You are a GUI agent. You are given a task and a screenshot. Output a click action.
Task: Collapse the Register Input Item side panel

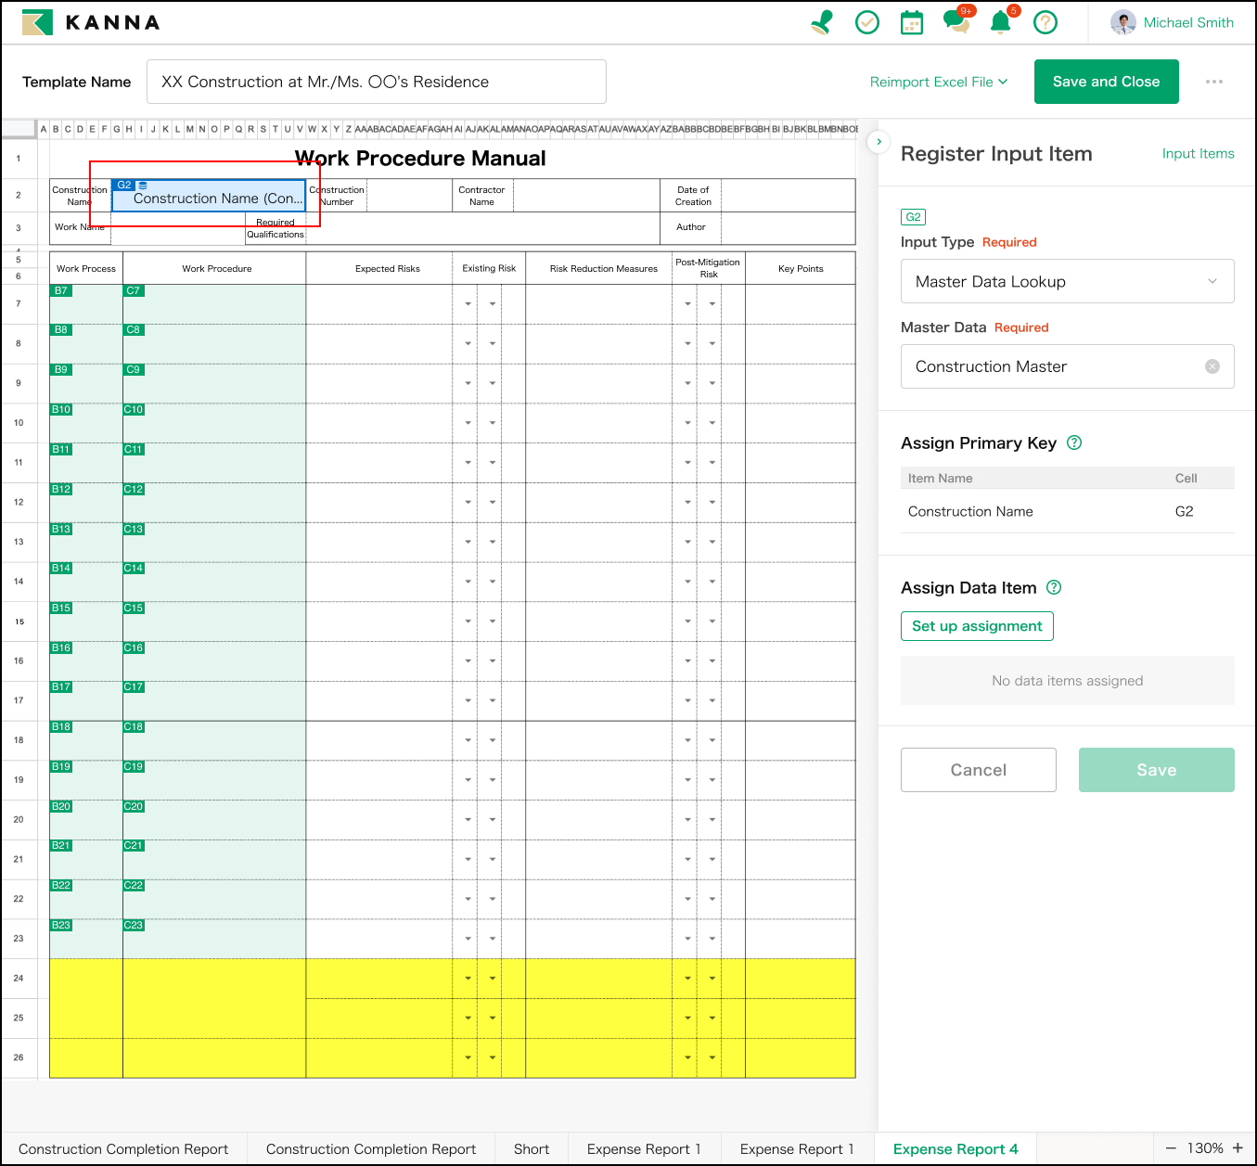point(879,142)
